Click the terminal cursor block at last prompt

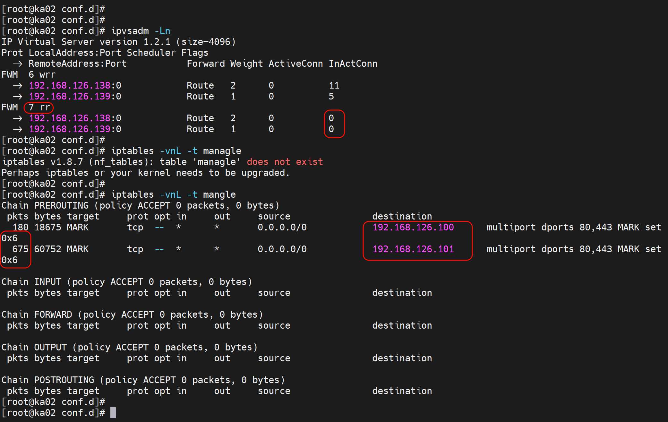(113, 413)
